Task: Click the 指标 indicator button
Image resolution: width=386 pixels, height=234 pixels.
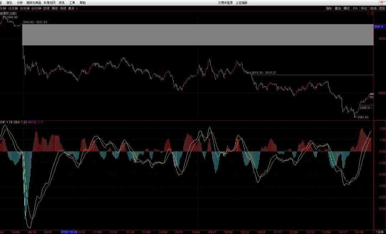Action: click(329, 8)
